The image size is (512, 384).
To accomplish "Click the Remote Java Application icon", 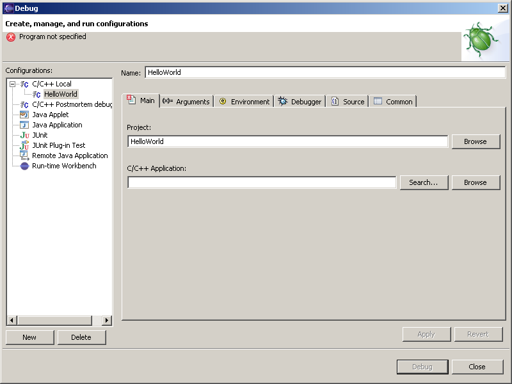I will (x=24, y=156).
